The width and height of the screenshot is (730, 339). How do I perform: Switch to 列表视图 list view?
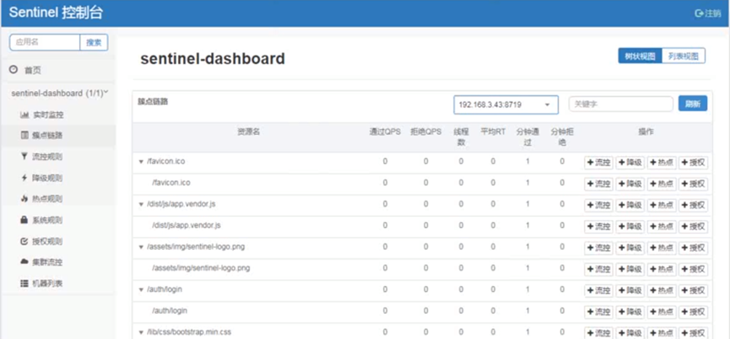tap(683, 56)
